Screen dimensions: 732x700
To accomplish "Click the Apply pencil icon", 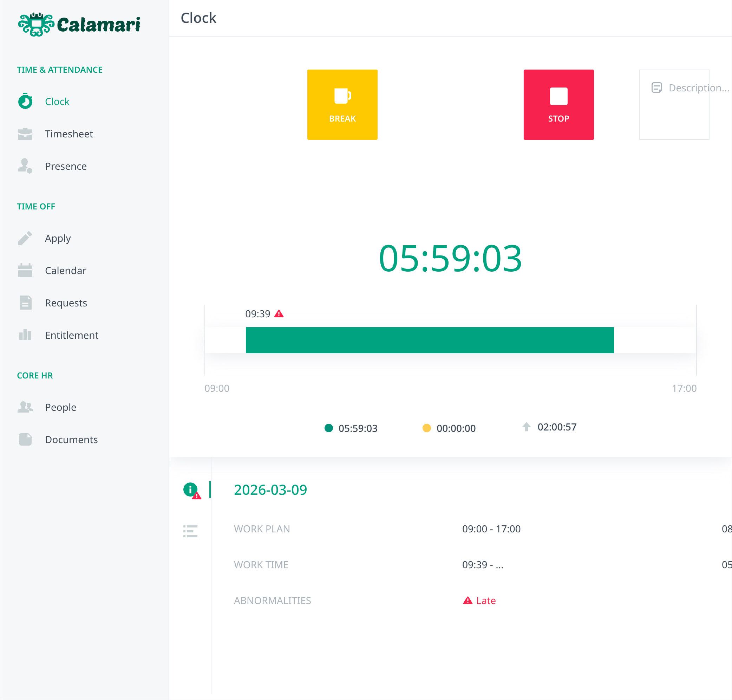I will (25, 238).
